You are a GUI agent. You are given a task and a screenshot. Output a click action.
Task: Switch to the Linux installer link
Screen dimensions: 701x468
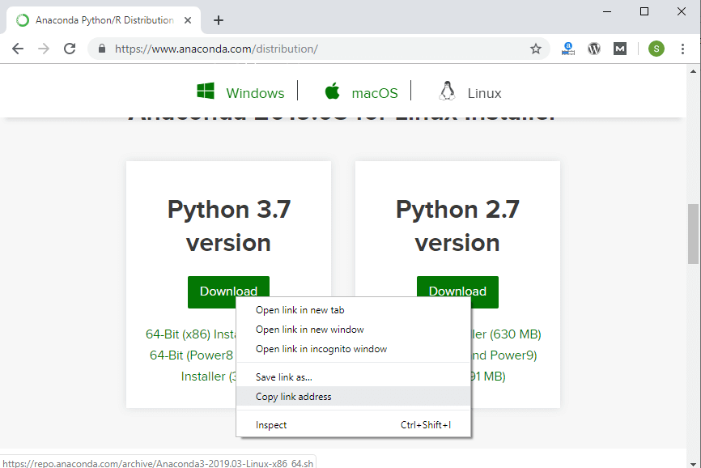pyautogui.click(x=485, y=93)
